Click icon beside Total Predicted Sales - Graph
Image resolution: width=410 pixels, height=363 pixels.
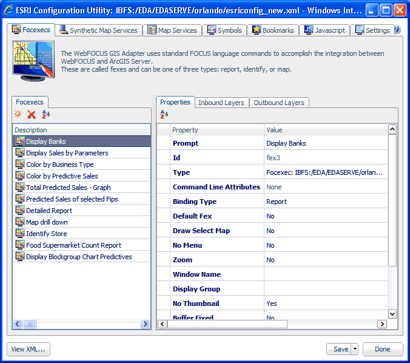[20, 187]
